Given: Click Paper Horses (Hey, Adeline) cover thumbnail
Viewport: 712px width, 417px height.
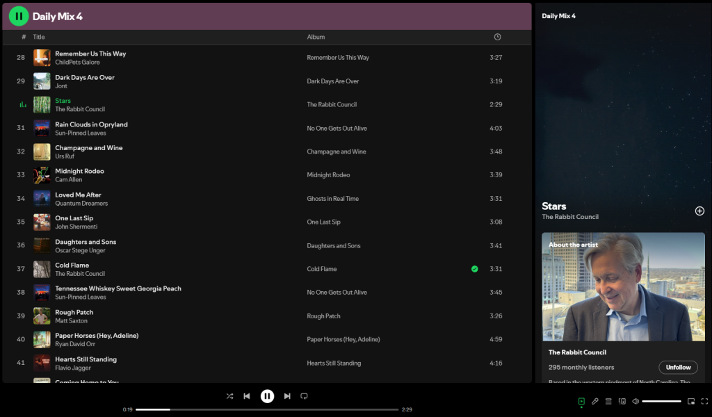Looking at the screenshot, I should [42, 339].
